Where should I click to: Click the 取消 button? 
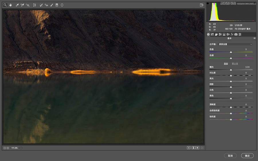pos(230,156)
